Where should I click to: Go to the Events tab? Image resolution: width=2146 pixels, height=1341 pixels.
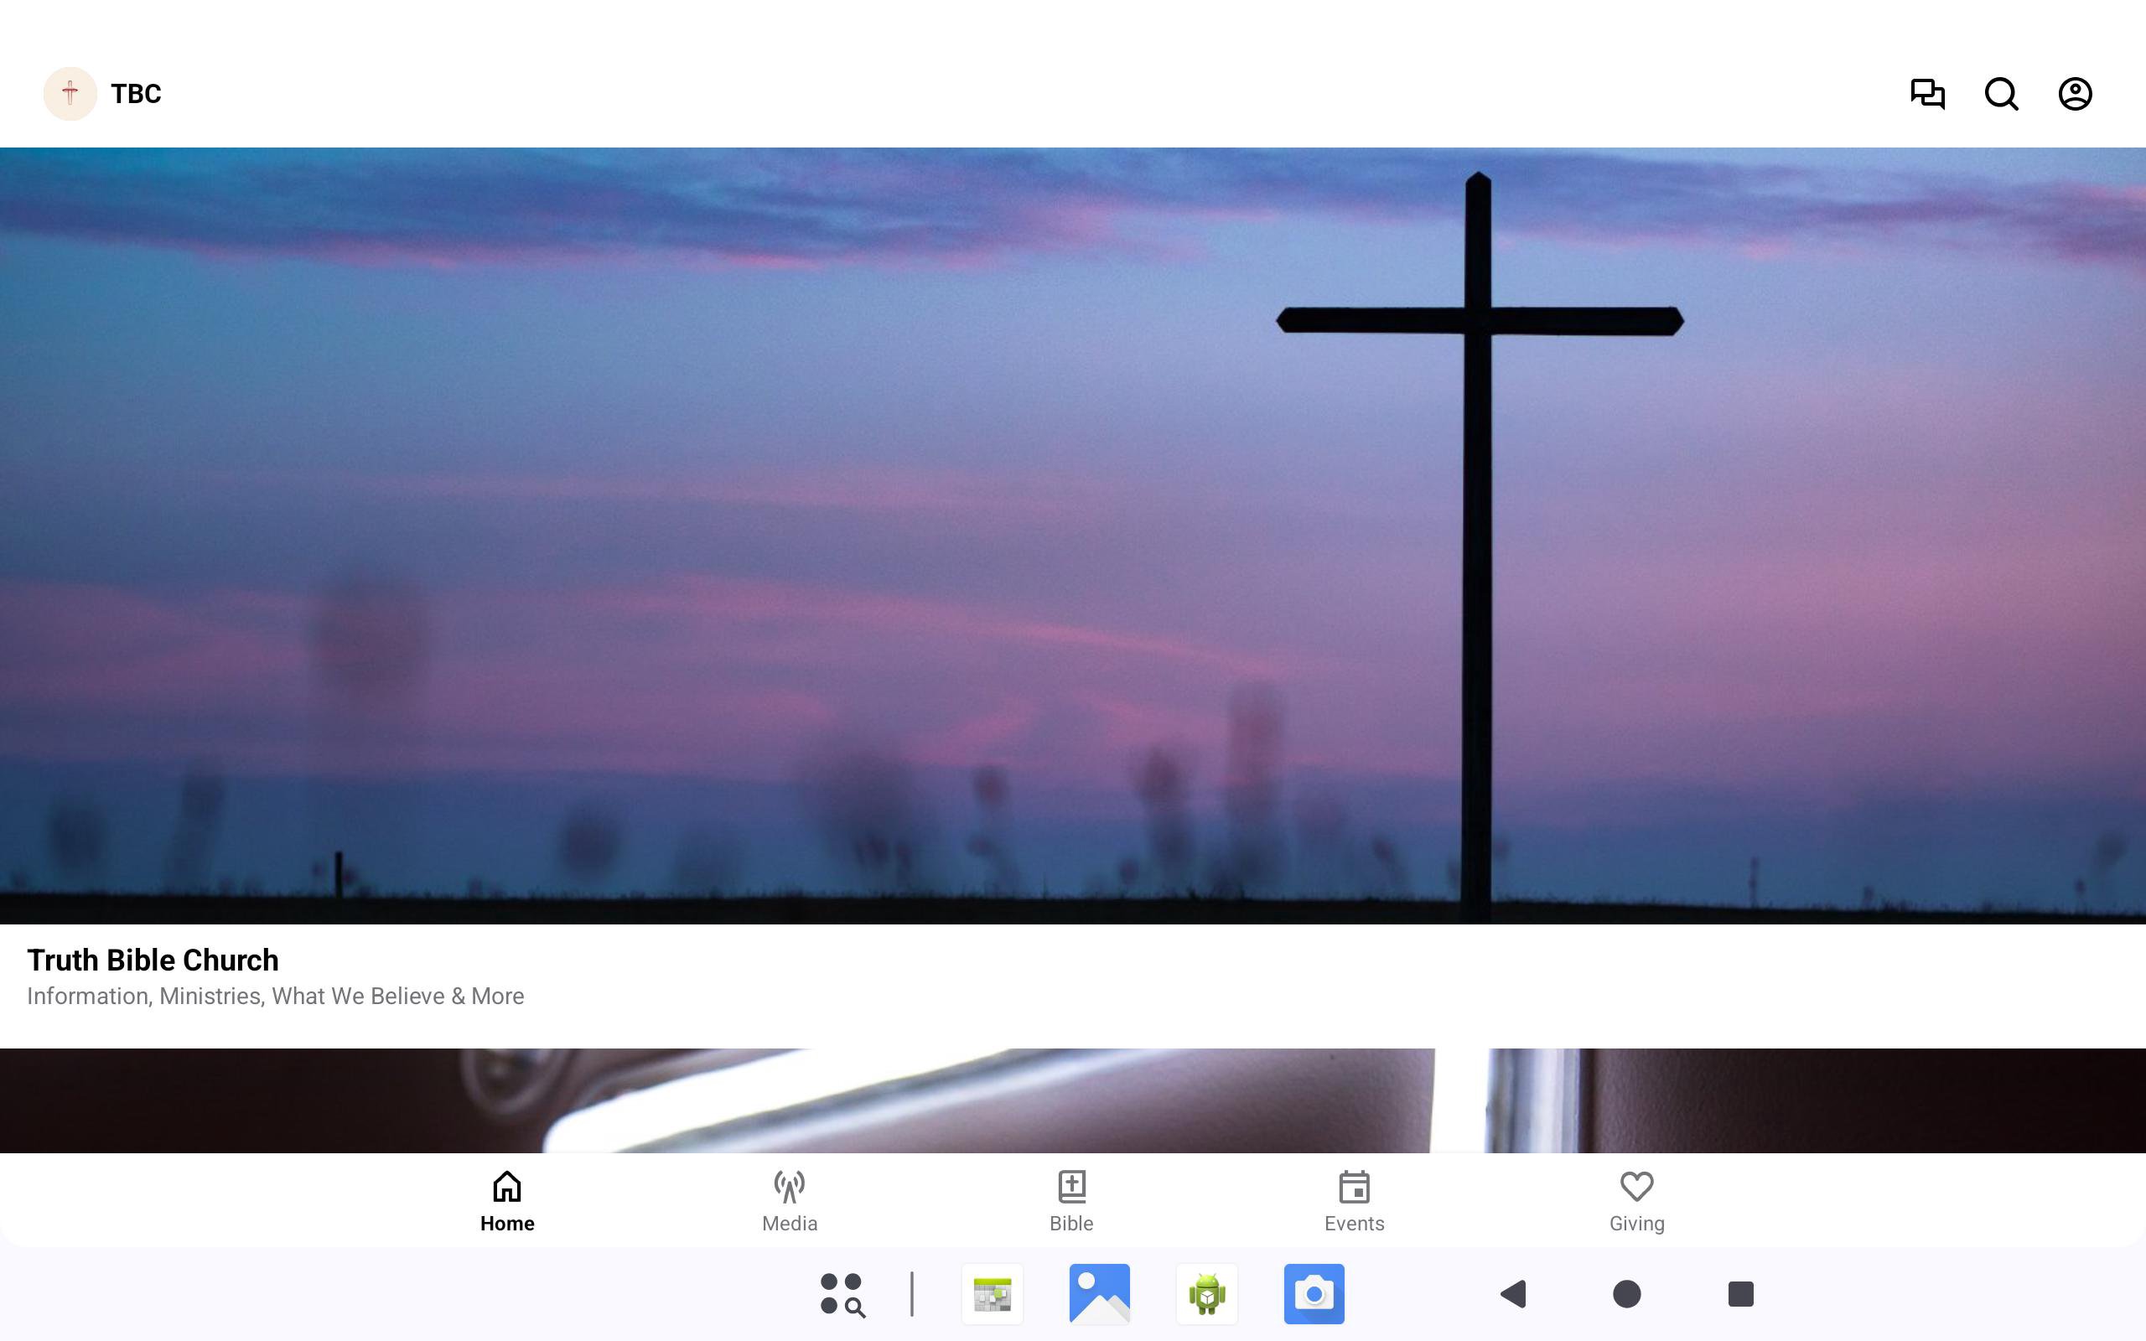[1354, 1201]
